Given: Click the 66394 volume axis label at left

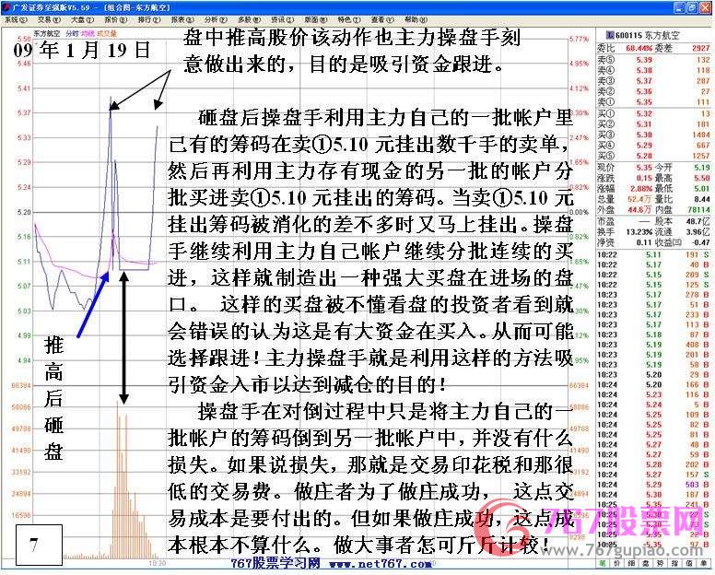Looking at the screenshot, I should pyautogui.click(x=21, y=385).
